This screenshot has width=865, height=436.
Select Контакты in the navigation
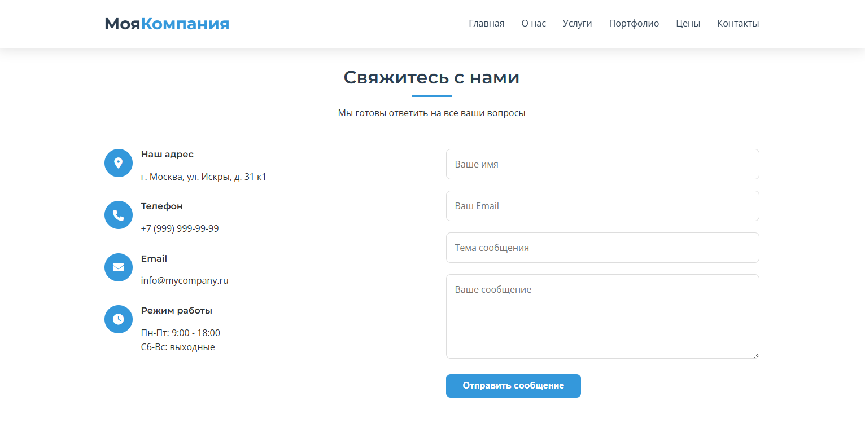(738, 24)
